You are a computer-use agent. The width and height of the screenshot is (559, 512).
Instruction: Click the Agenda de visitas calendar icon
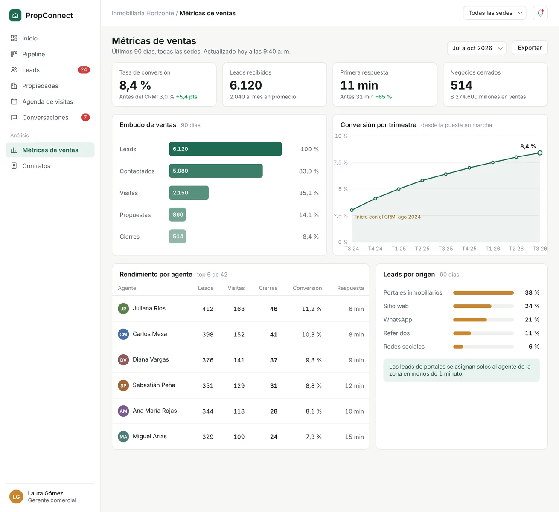point(14,101)
